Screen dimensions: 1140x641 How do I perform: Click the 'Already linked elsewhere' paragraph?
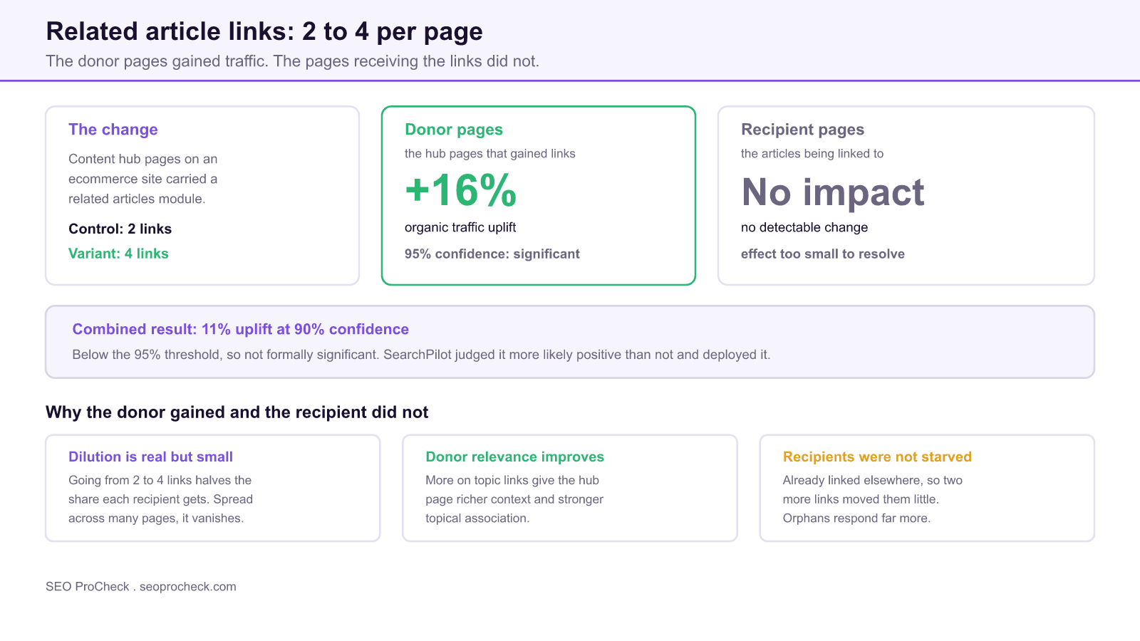[x=873, y=499]
